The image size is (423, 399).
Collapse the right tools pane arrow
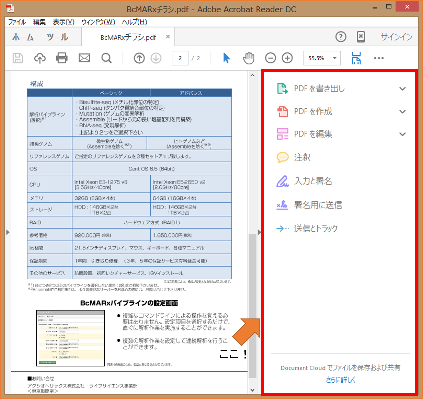click(259, 232)
